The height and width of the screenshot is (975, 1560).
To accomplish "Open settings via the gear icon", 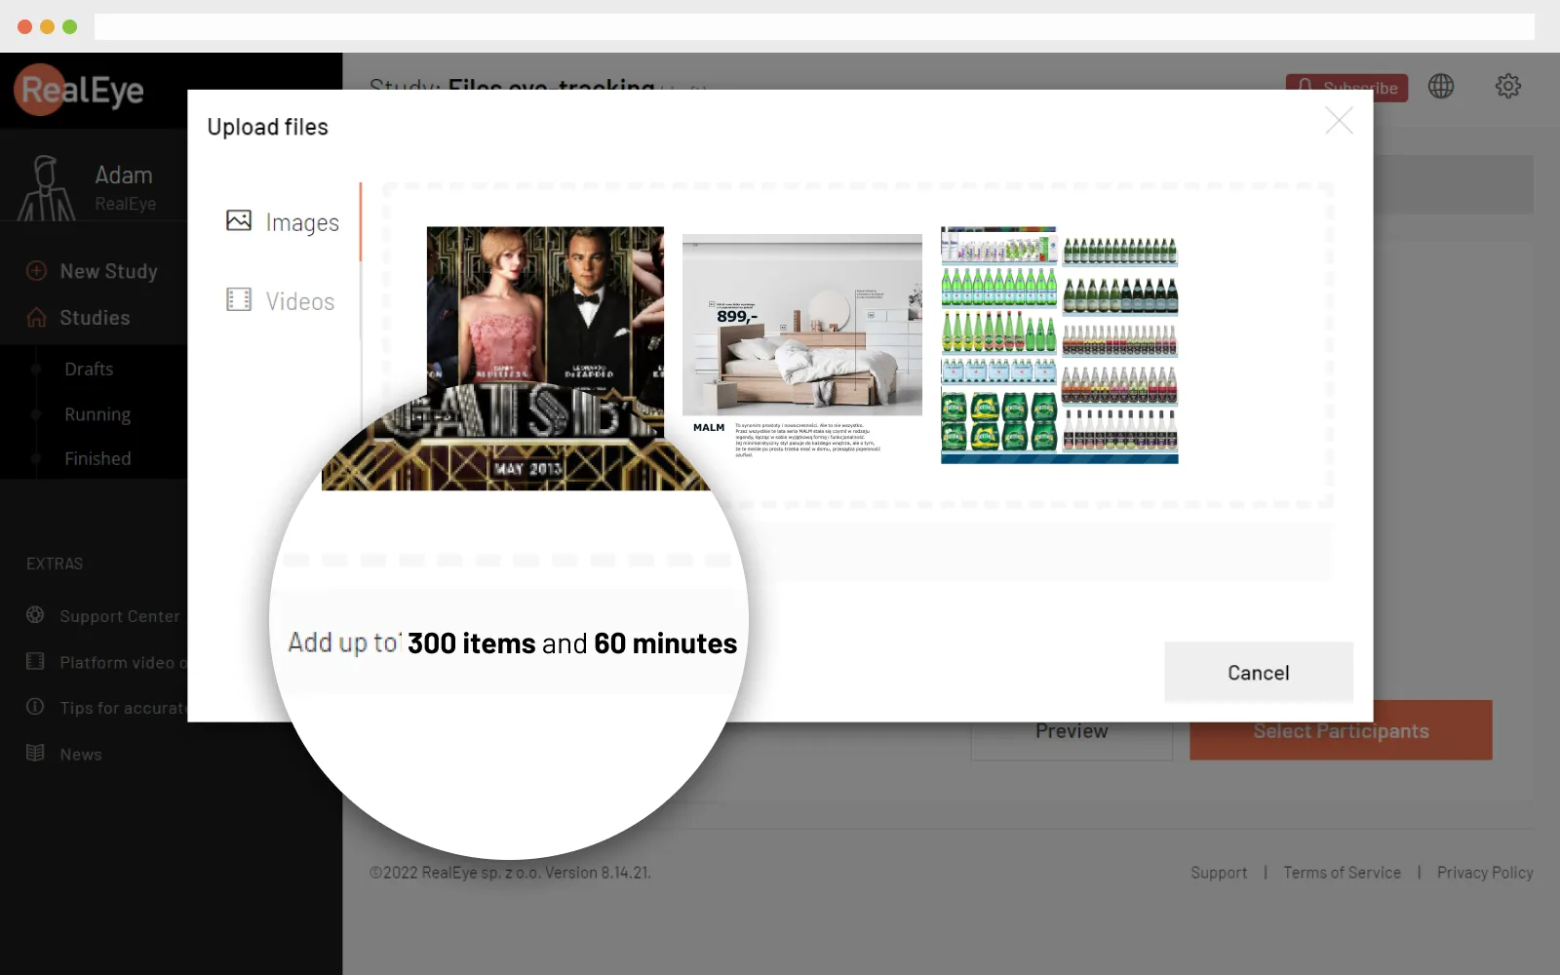I will point(1507,86).
